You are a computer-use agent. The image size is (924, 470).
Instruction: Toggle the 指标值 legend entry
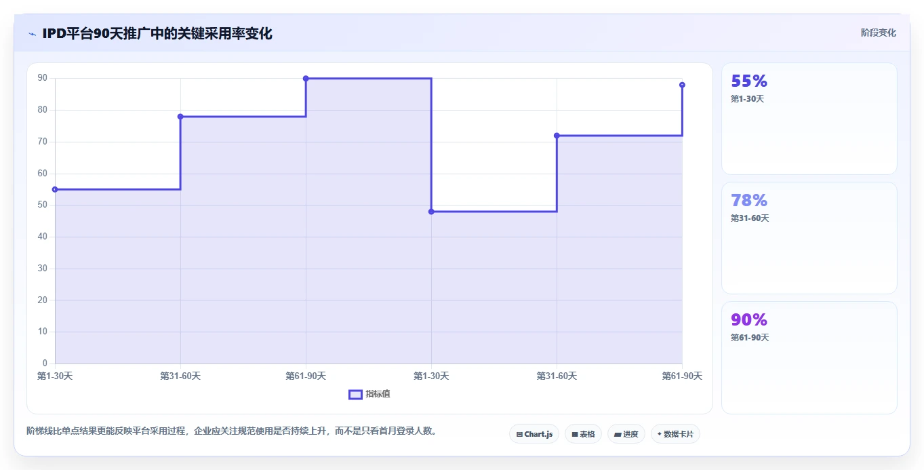click(x=369, y=394)
